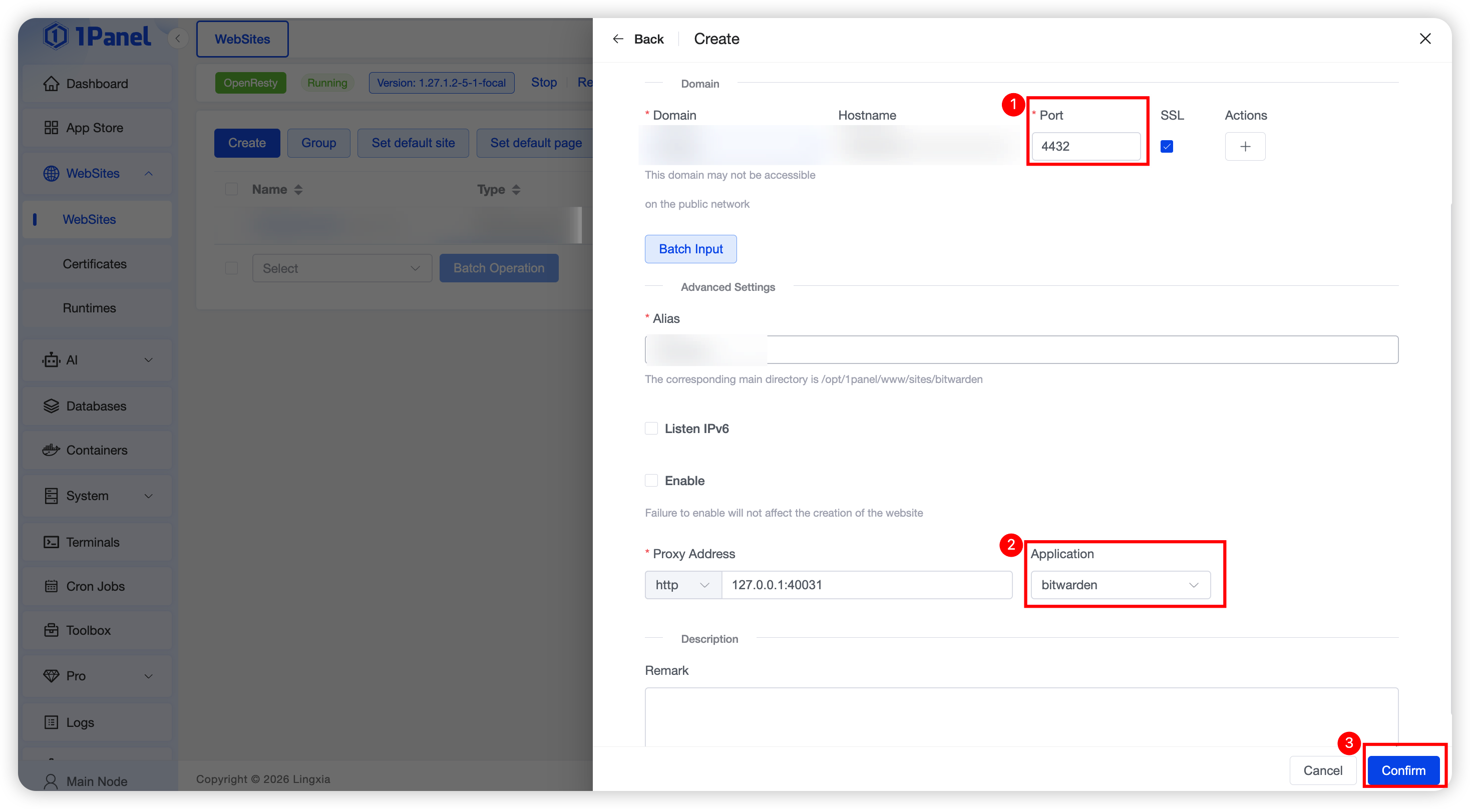Image resolution: width=1470 pixels, height=809 pixels.
Task: Click the Batch Input button
Action: [690, 249]
